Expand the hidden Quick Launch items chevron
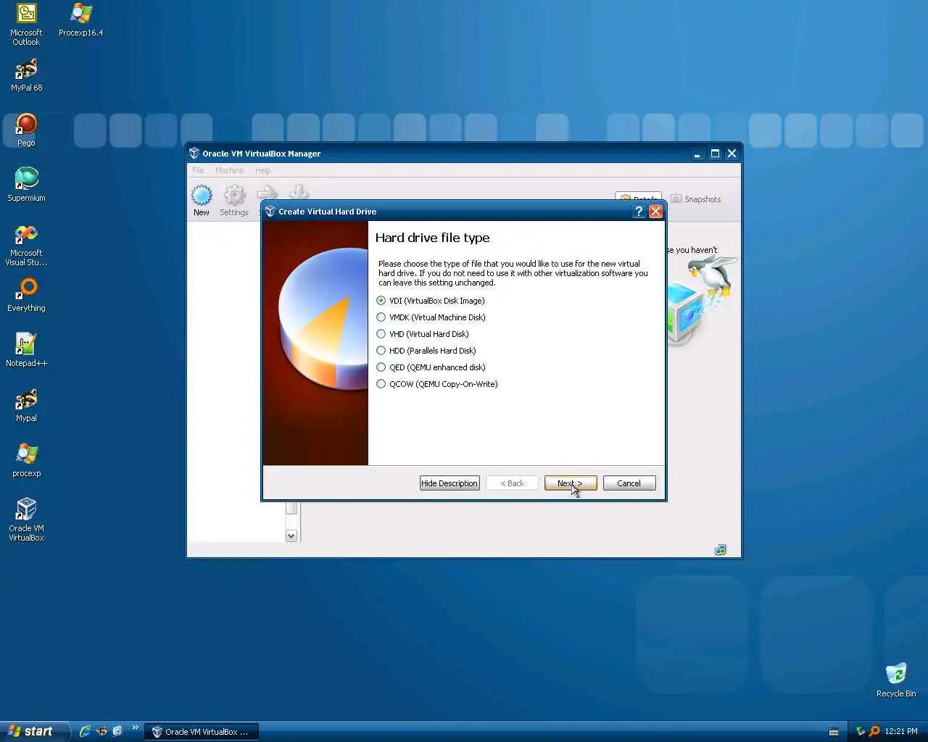This screenshot has width=928, height=742. (x=135, y=728)
